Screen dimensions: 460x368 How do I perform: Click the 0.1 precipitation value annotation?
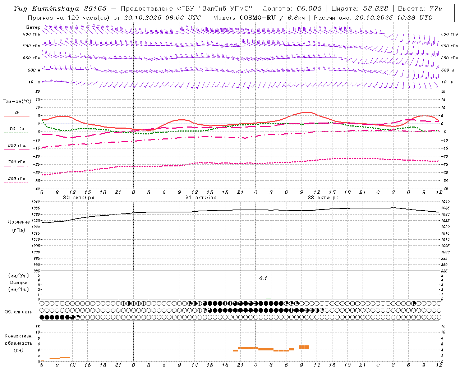(263, 279)
